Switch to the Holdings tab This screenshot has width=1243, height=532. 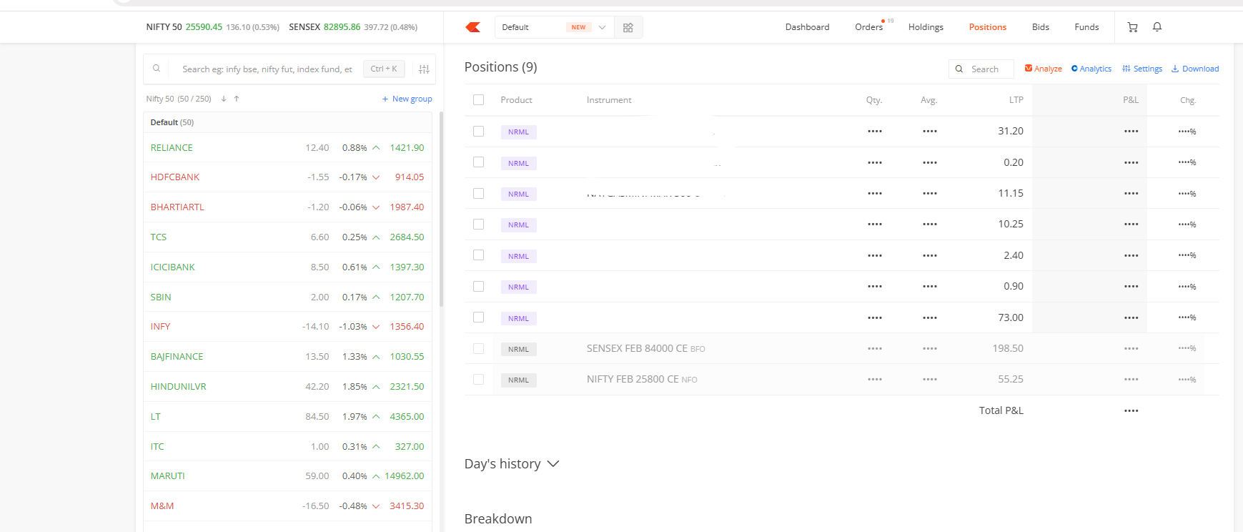click(x=926, y=27)
